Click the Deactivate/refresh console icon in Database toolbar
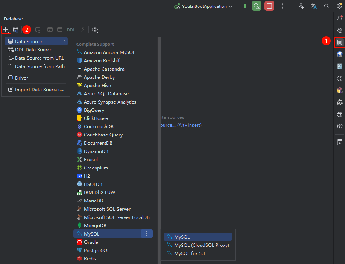Image resolution: width=345 pixels, height=264 pixels. tap(38, 30)
